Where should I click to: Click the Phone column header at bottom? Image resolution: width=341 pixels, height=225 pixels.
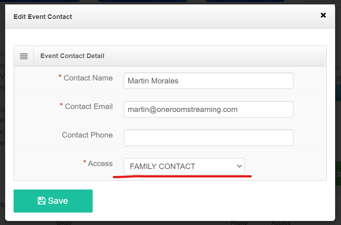point(239,222)
